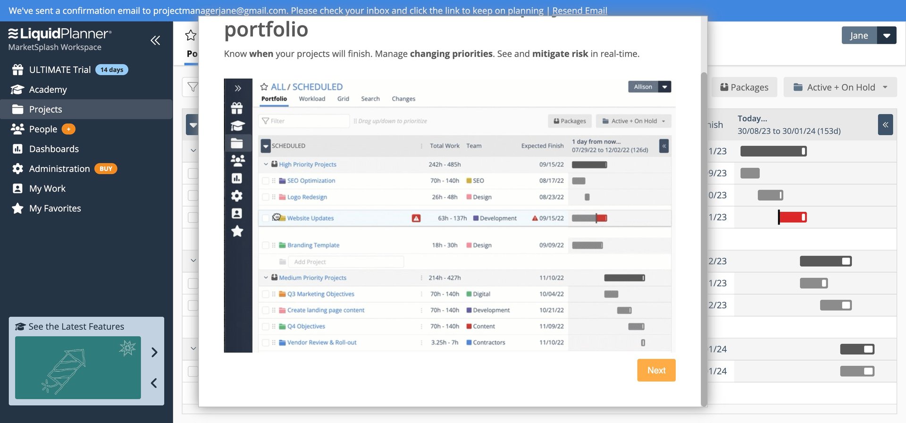
Task: Click the orange plus badge next to People
Action: coord(68,129)
